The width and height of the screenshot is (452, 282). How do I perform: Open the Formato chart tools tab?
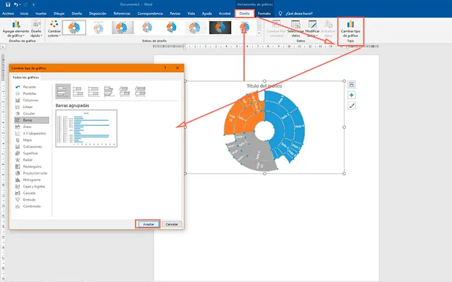(x=264, y=14)
